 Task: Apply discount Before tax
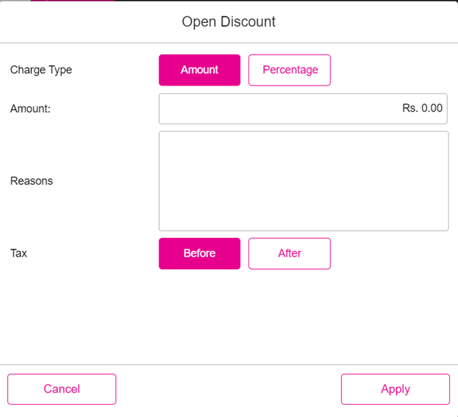[199, 253]
